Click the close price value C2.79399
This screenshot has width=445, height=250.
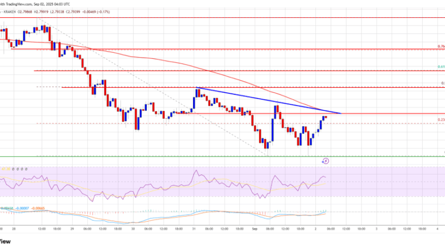click(x=73, y=12)
